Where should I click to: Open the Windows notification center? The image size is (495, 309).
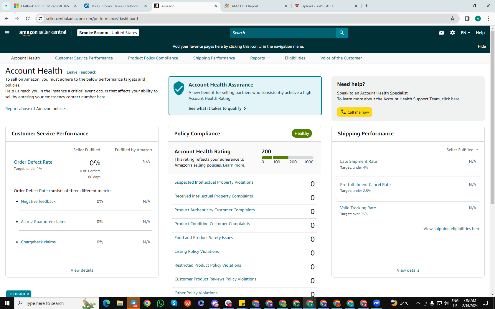click(485, 303)
